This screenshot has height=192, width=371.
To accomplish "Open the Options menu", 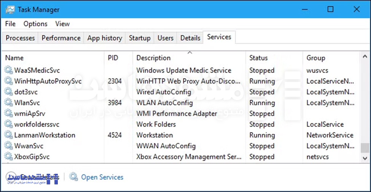I will click(35, 24).
